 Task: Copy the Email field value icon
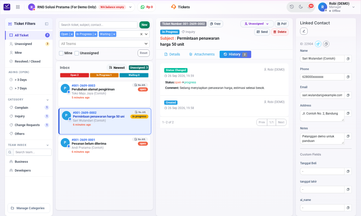click(x=348, y=95)
